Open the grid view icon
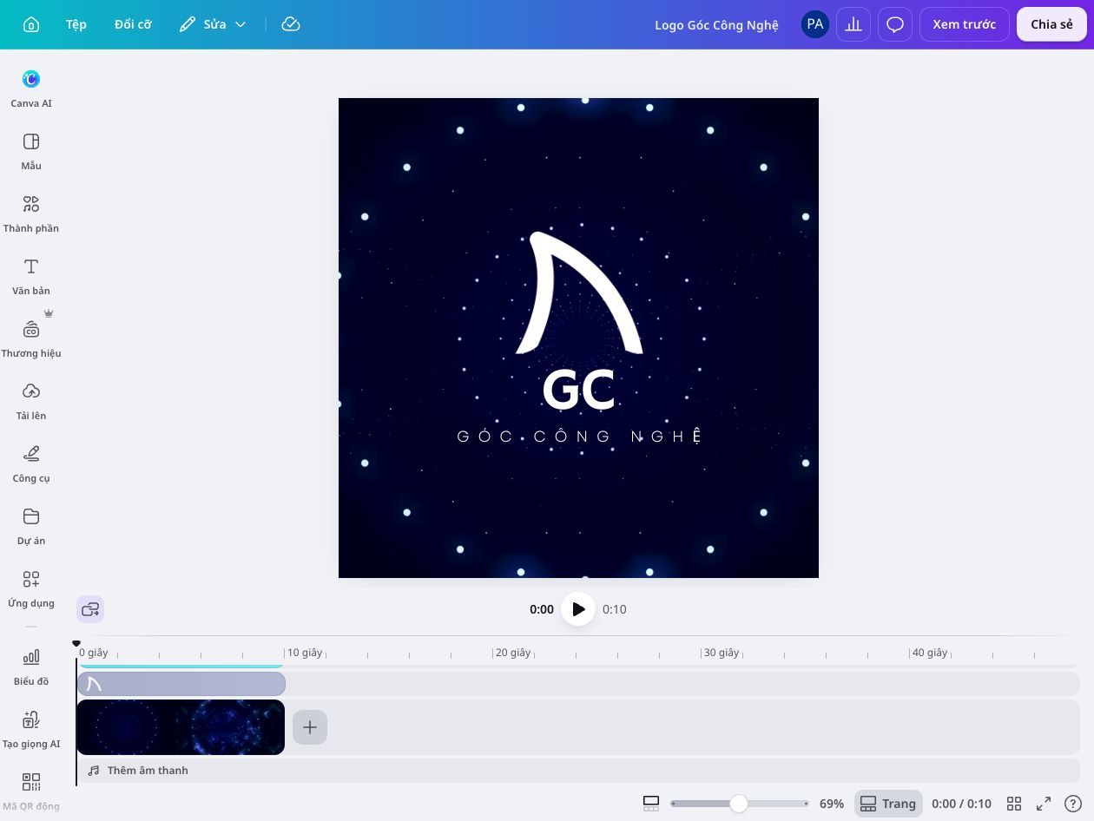Screen dimensions: 1094x821 [1013, 804]
